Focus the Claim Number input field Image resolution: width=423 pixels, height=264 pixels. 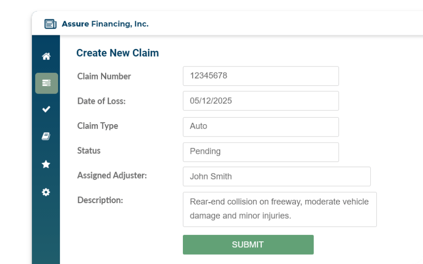point(261,76)
